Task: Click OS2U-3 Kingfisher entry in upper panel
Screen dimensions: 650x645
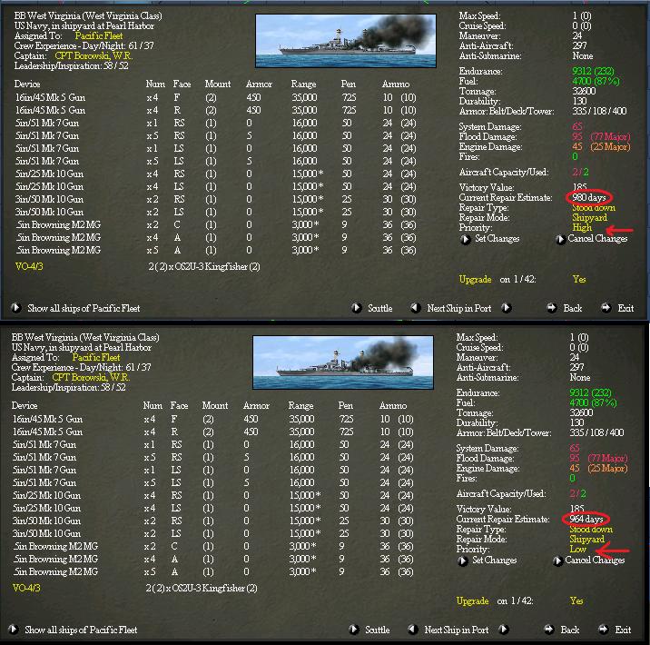Action: [204, 266]
